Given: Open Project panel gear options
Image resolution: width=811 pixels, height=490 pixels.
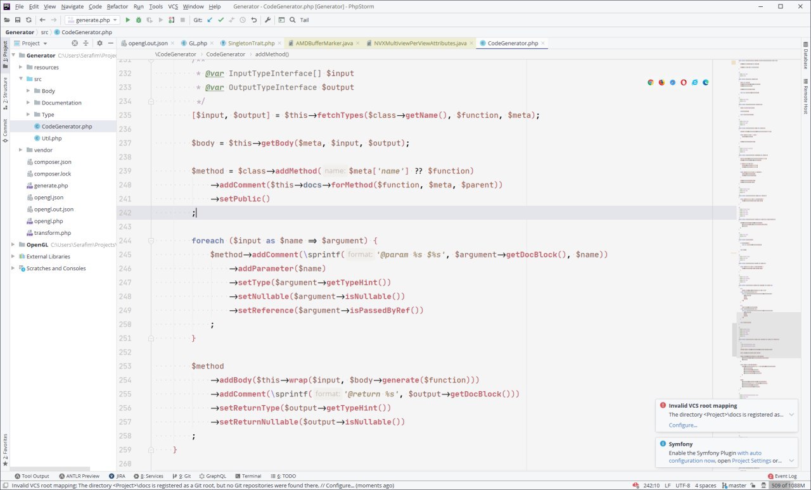Looking at the screenshot, I should point(99,43).
